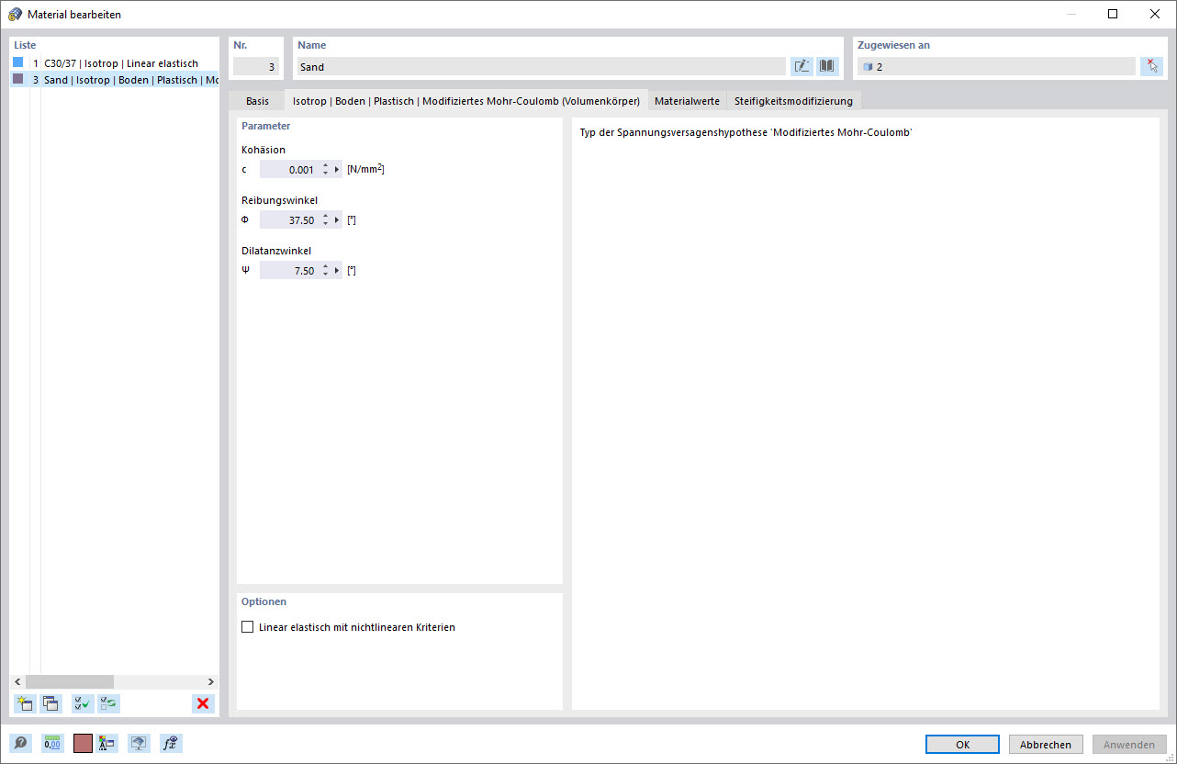Switch to the Basis tab

[257, 101]
